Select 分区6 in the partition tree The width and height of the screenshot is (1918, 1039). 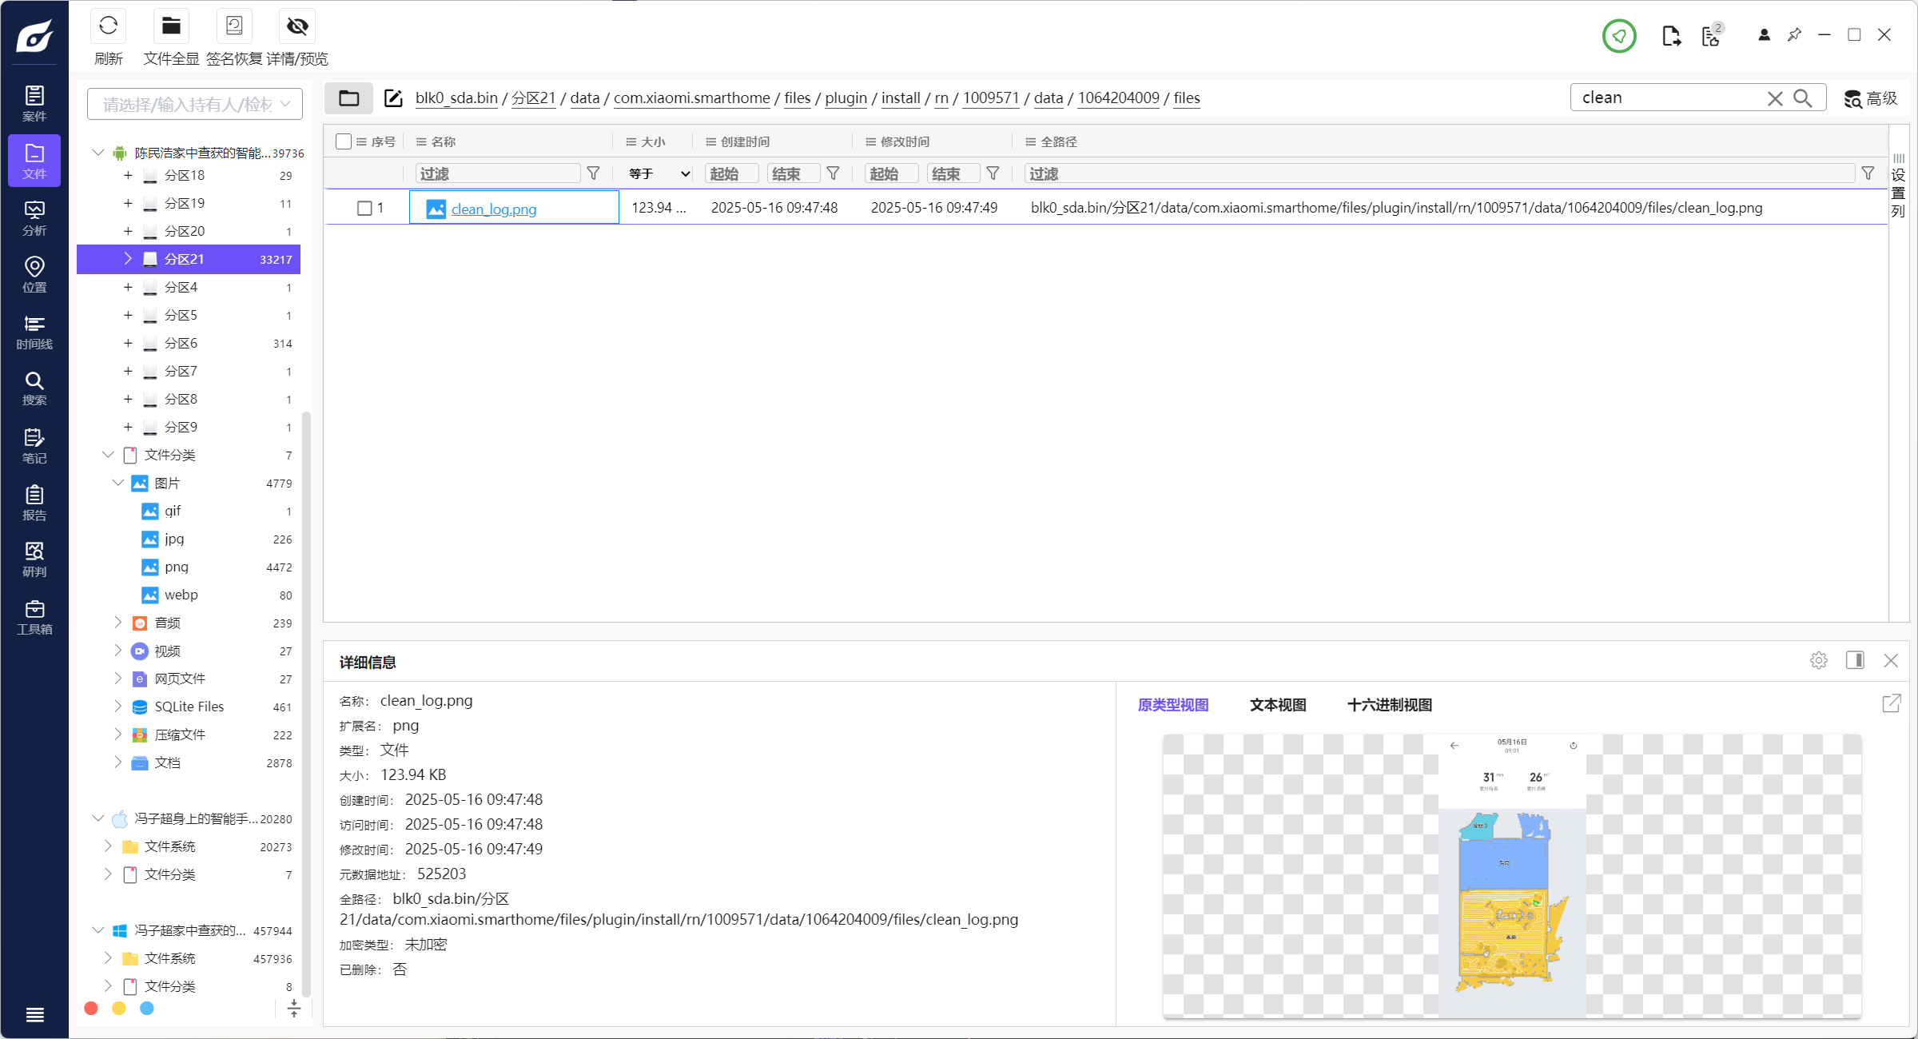(181, 343)
